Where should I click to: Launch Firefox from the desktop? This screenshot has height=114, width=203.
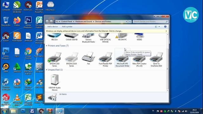click(17, 22)
